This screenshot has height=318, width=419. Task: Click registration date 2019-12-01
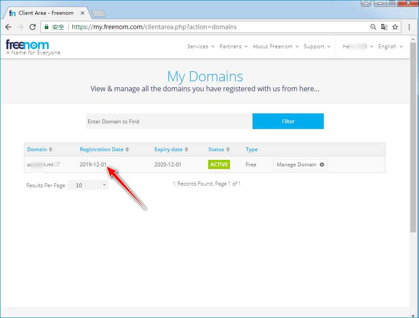93,165
